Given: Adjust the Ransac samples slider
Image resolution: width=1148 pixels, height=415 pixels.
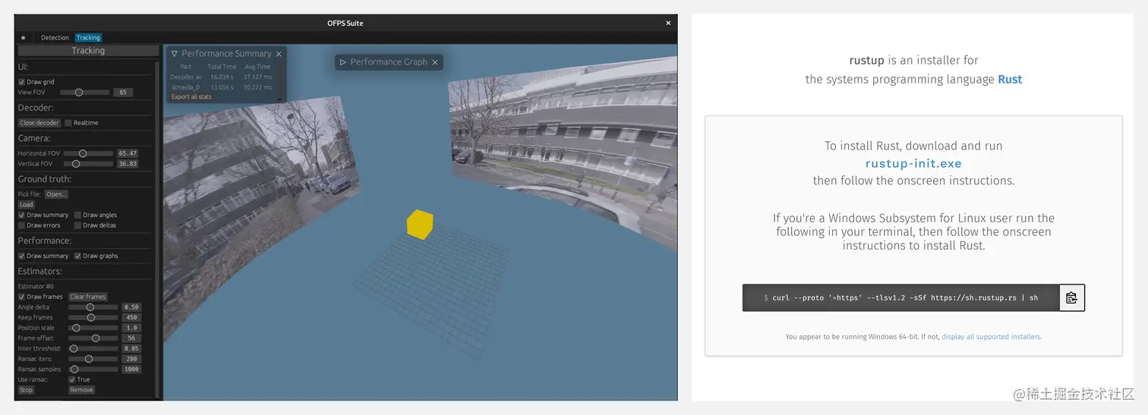Looking at the screenshot, I should pyautogui.click(x=93, y=369).
